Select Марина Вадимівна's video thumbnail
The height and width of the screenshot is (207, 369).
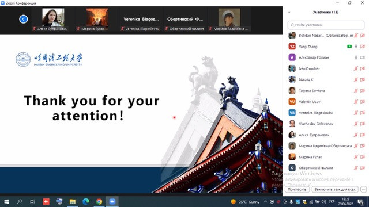(x=229, y=20)
